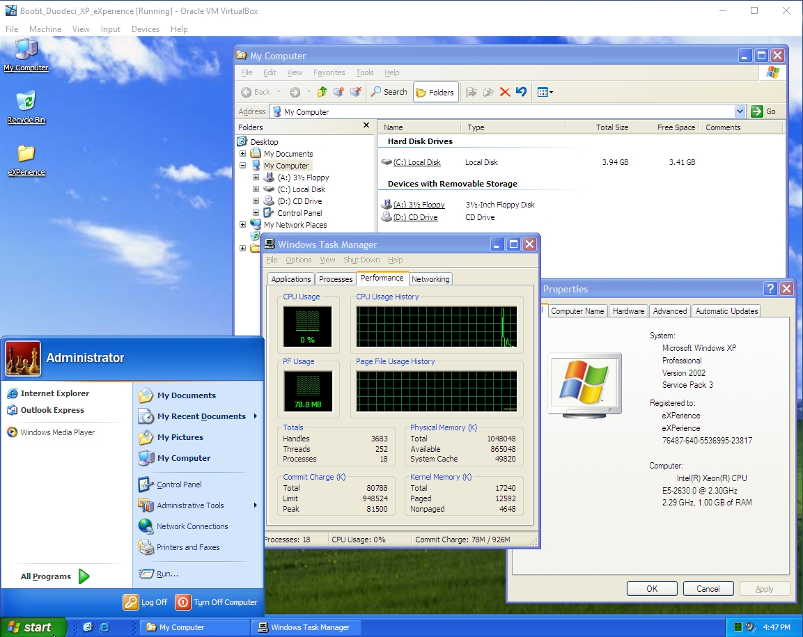This screenshot has height=637, width=803.
Task: Select (C:) Local Disk in the folder tree
Action: pyautogui.click(x=301, y=189)
